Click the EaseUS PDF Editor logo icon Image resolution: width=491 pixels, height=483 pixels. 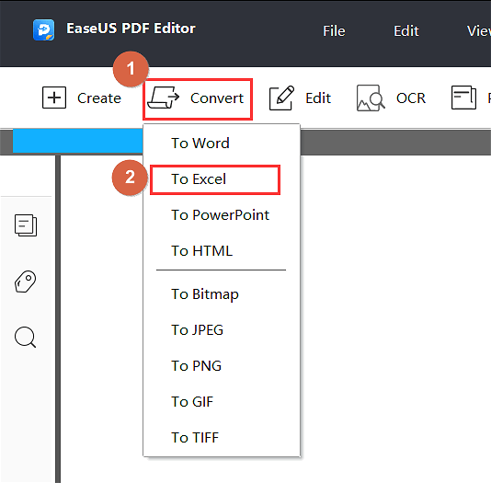pyautogui.click(x=44, y=29)
